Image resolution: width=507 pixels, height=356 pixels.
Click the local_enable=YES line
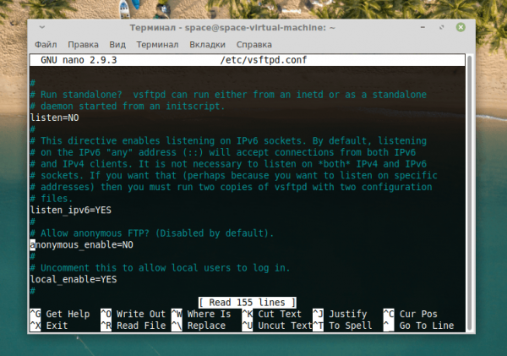point(74,279)
